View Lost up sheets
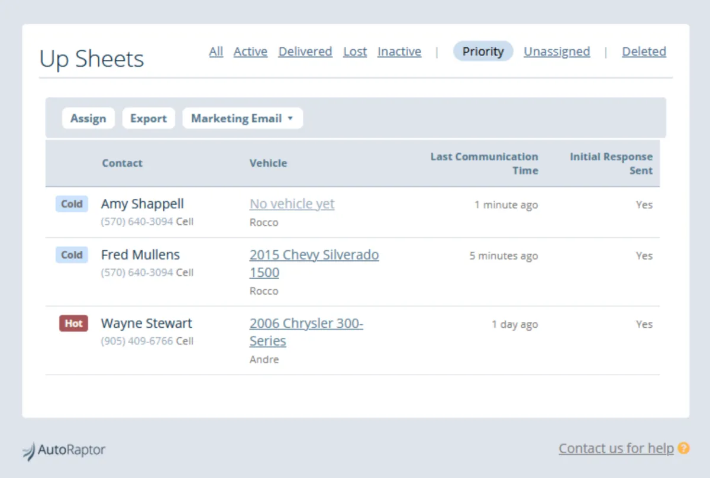The image size is (710, 478). click(355, 51)
